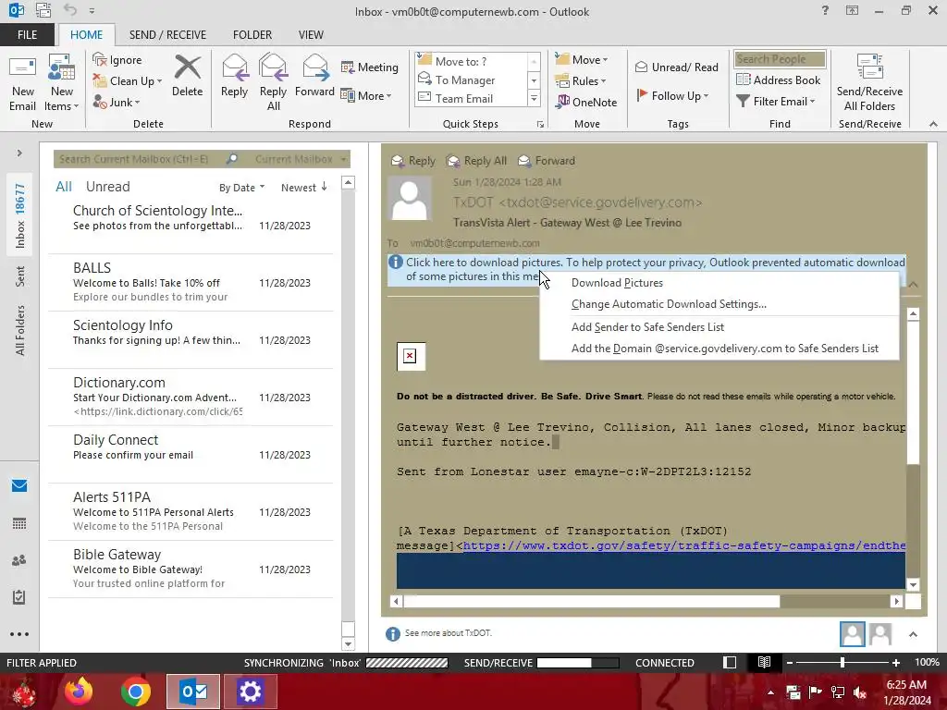
Task: Switch to the FOLDER tab
Action: tap(252, 34)
